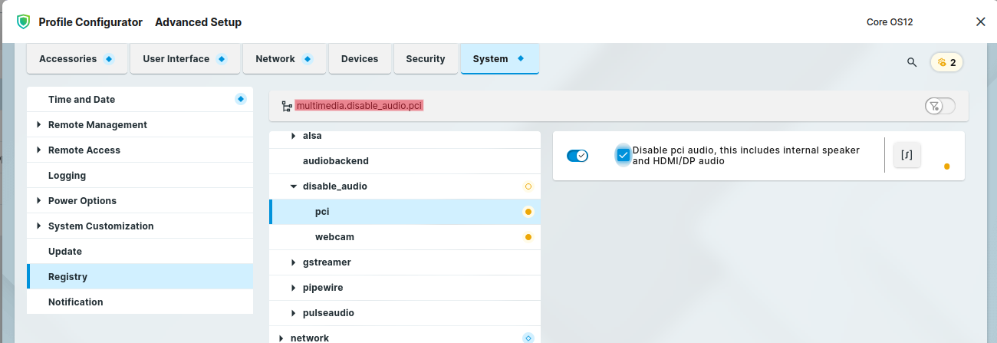Open the User Interface tab
Viewport: 997px width, 343px height.
184,59
